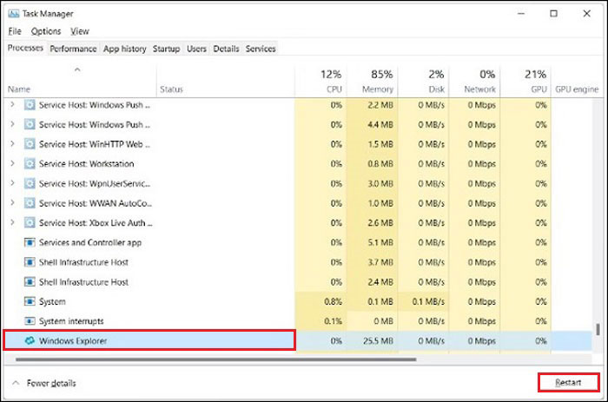Click the vertical scrollbar thumb

point(598,330)
